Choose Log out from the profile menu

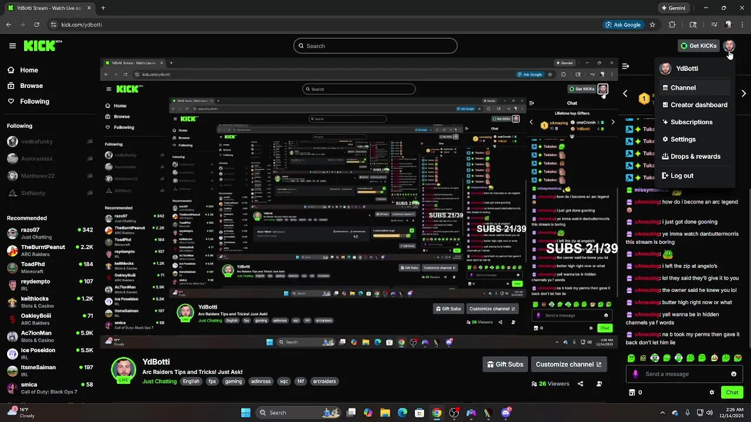[695, 176]
